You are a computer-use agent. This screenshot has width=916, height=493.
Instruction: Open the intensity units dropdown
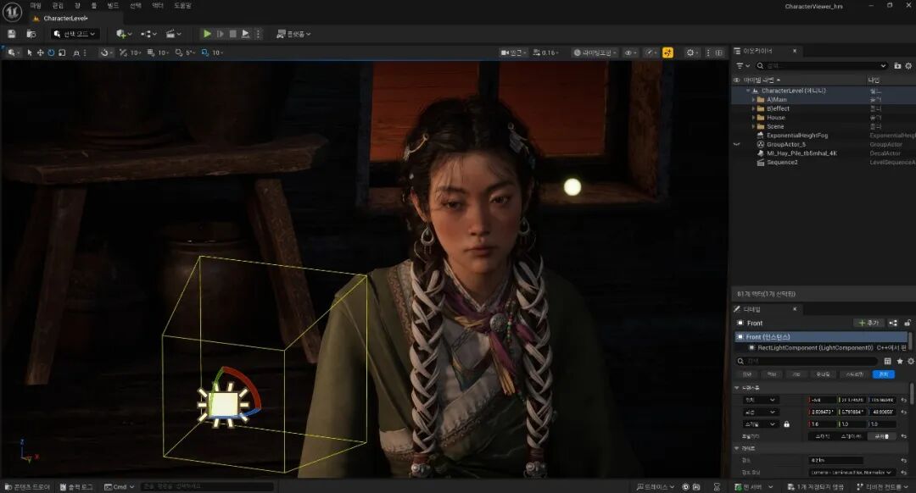click(x=852, y=472)
